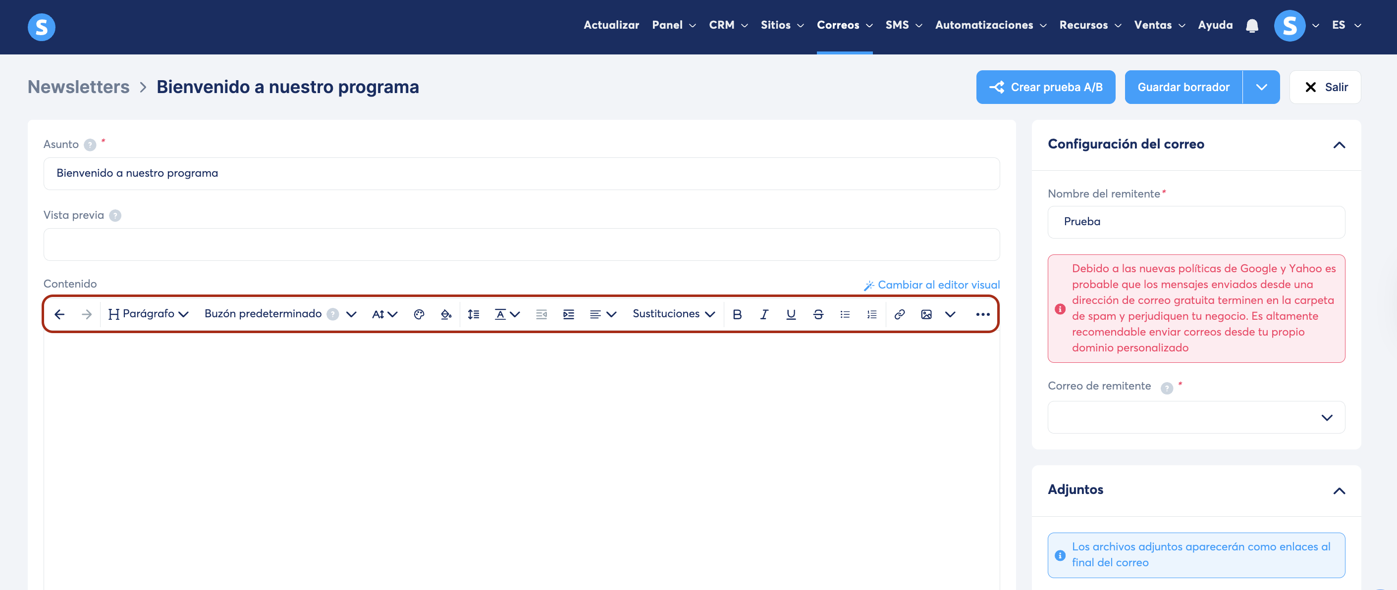
Task: Click the text color palette icon
Action: click(x=419, y=314)
